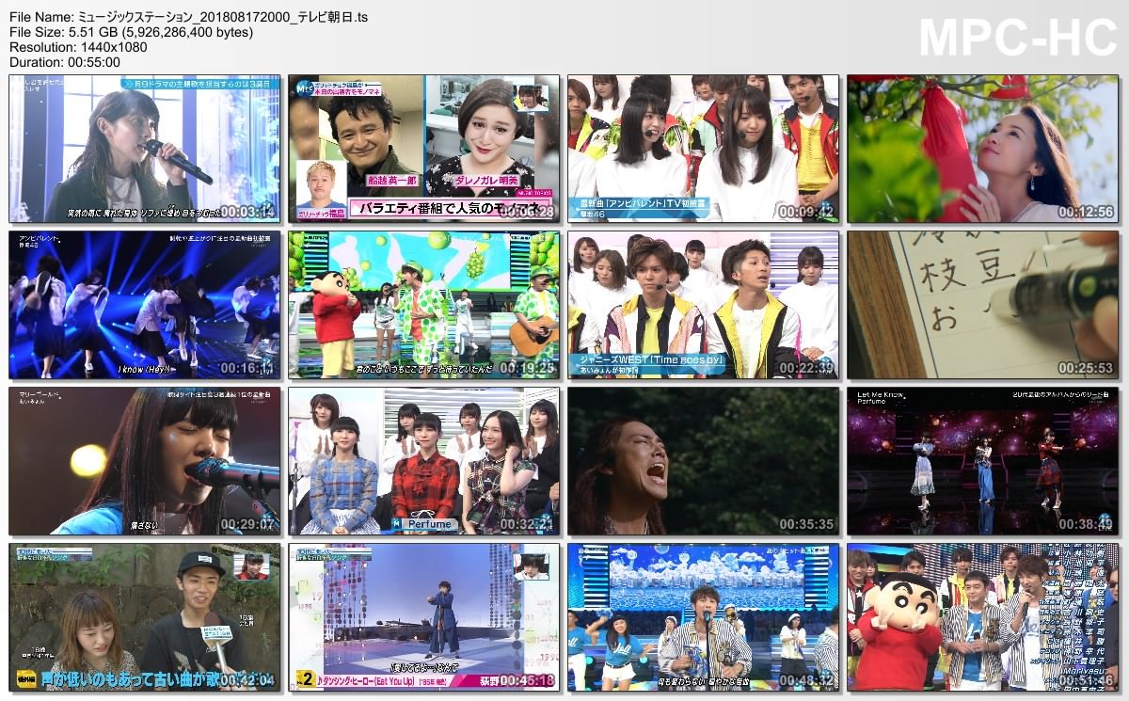Click the thumbnail timestamped 00:03:14
The width and height of the screenshot is (1129, 701).
(x=145, y=149)
